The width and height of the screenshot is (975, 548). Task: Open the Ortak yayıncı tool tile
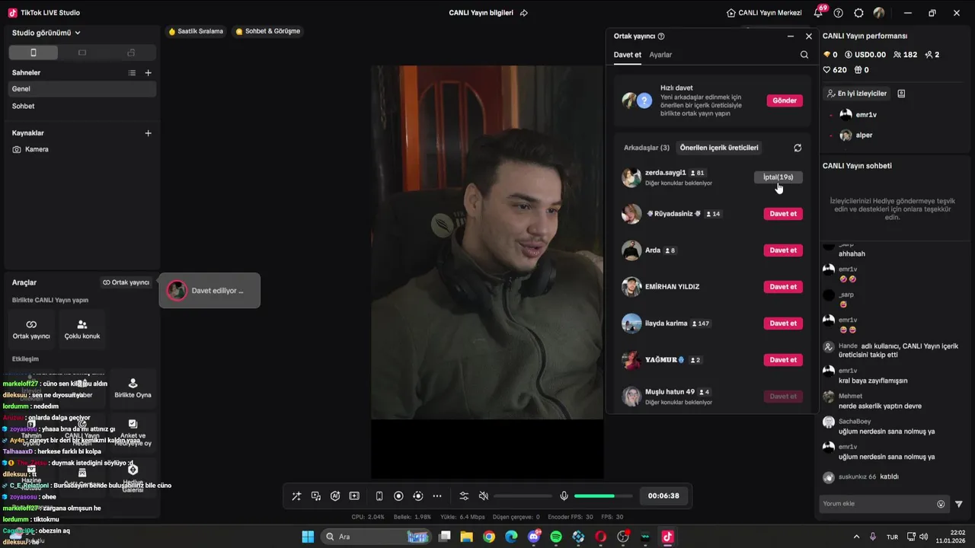click(31, 329)
